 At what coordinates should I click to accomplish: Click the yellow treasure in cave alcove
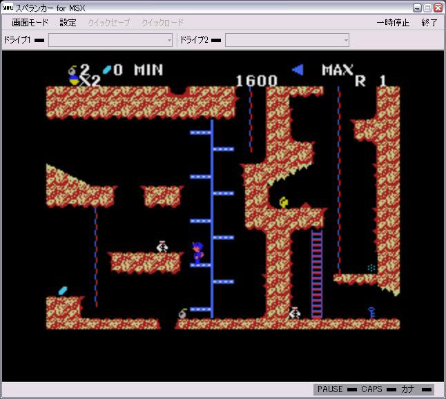coord(284,202)
